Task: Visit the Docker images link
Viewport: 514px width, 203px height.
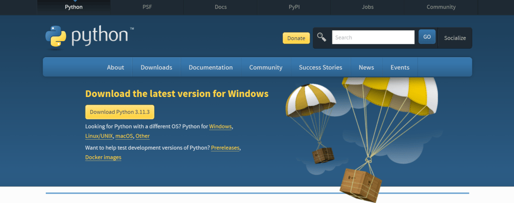Action: (103, 157)
